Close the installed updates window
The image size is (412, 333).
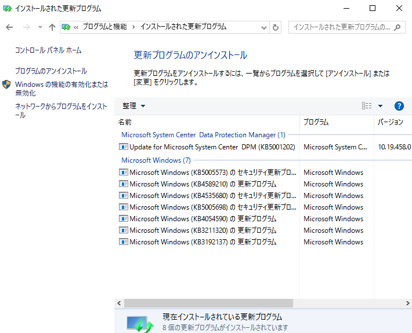pos(399,8)
